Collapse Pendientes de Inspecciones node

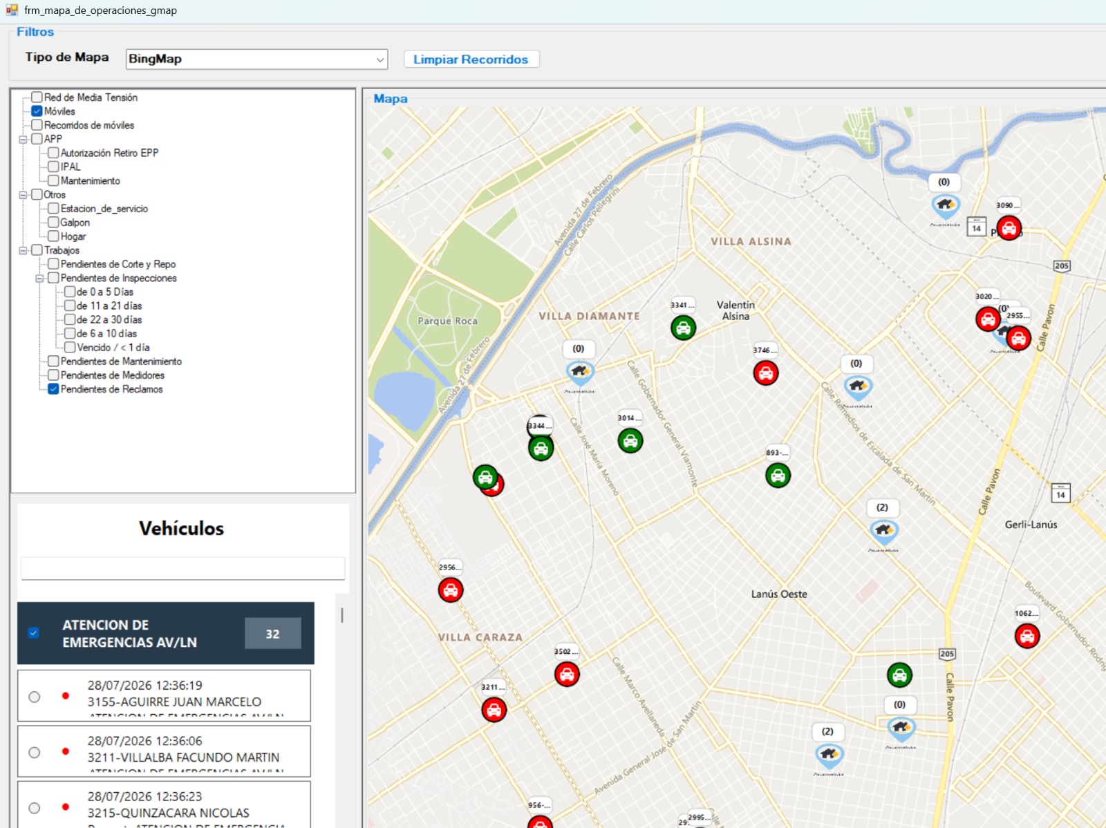39,278
